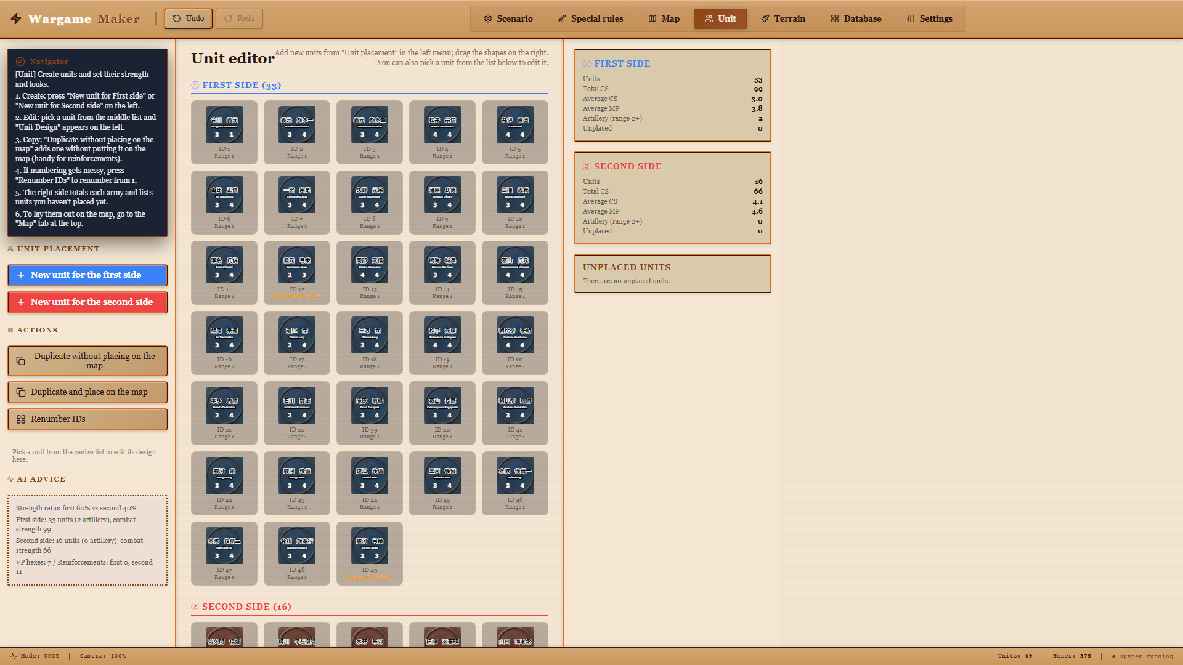Click Duplicate without placing on the map

point(87,361)
